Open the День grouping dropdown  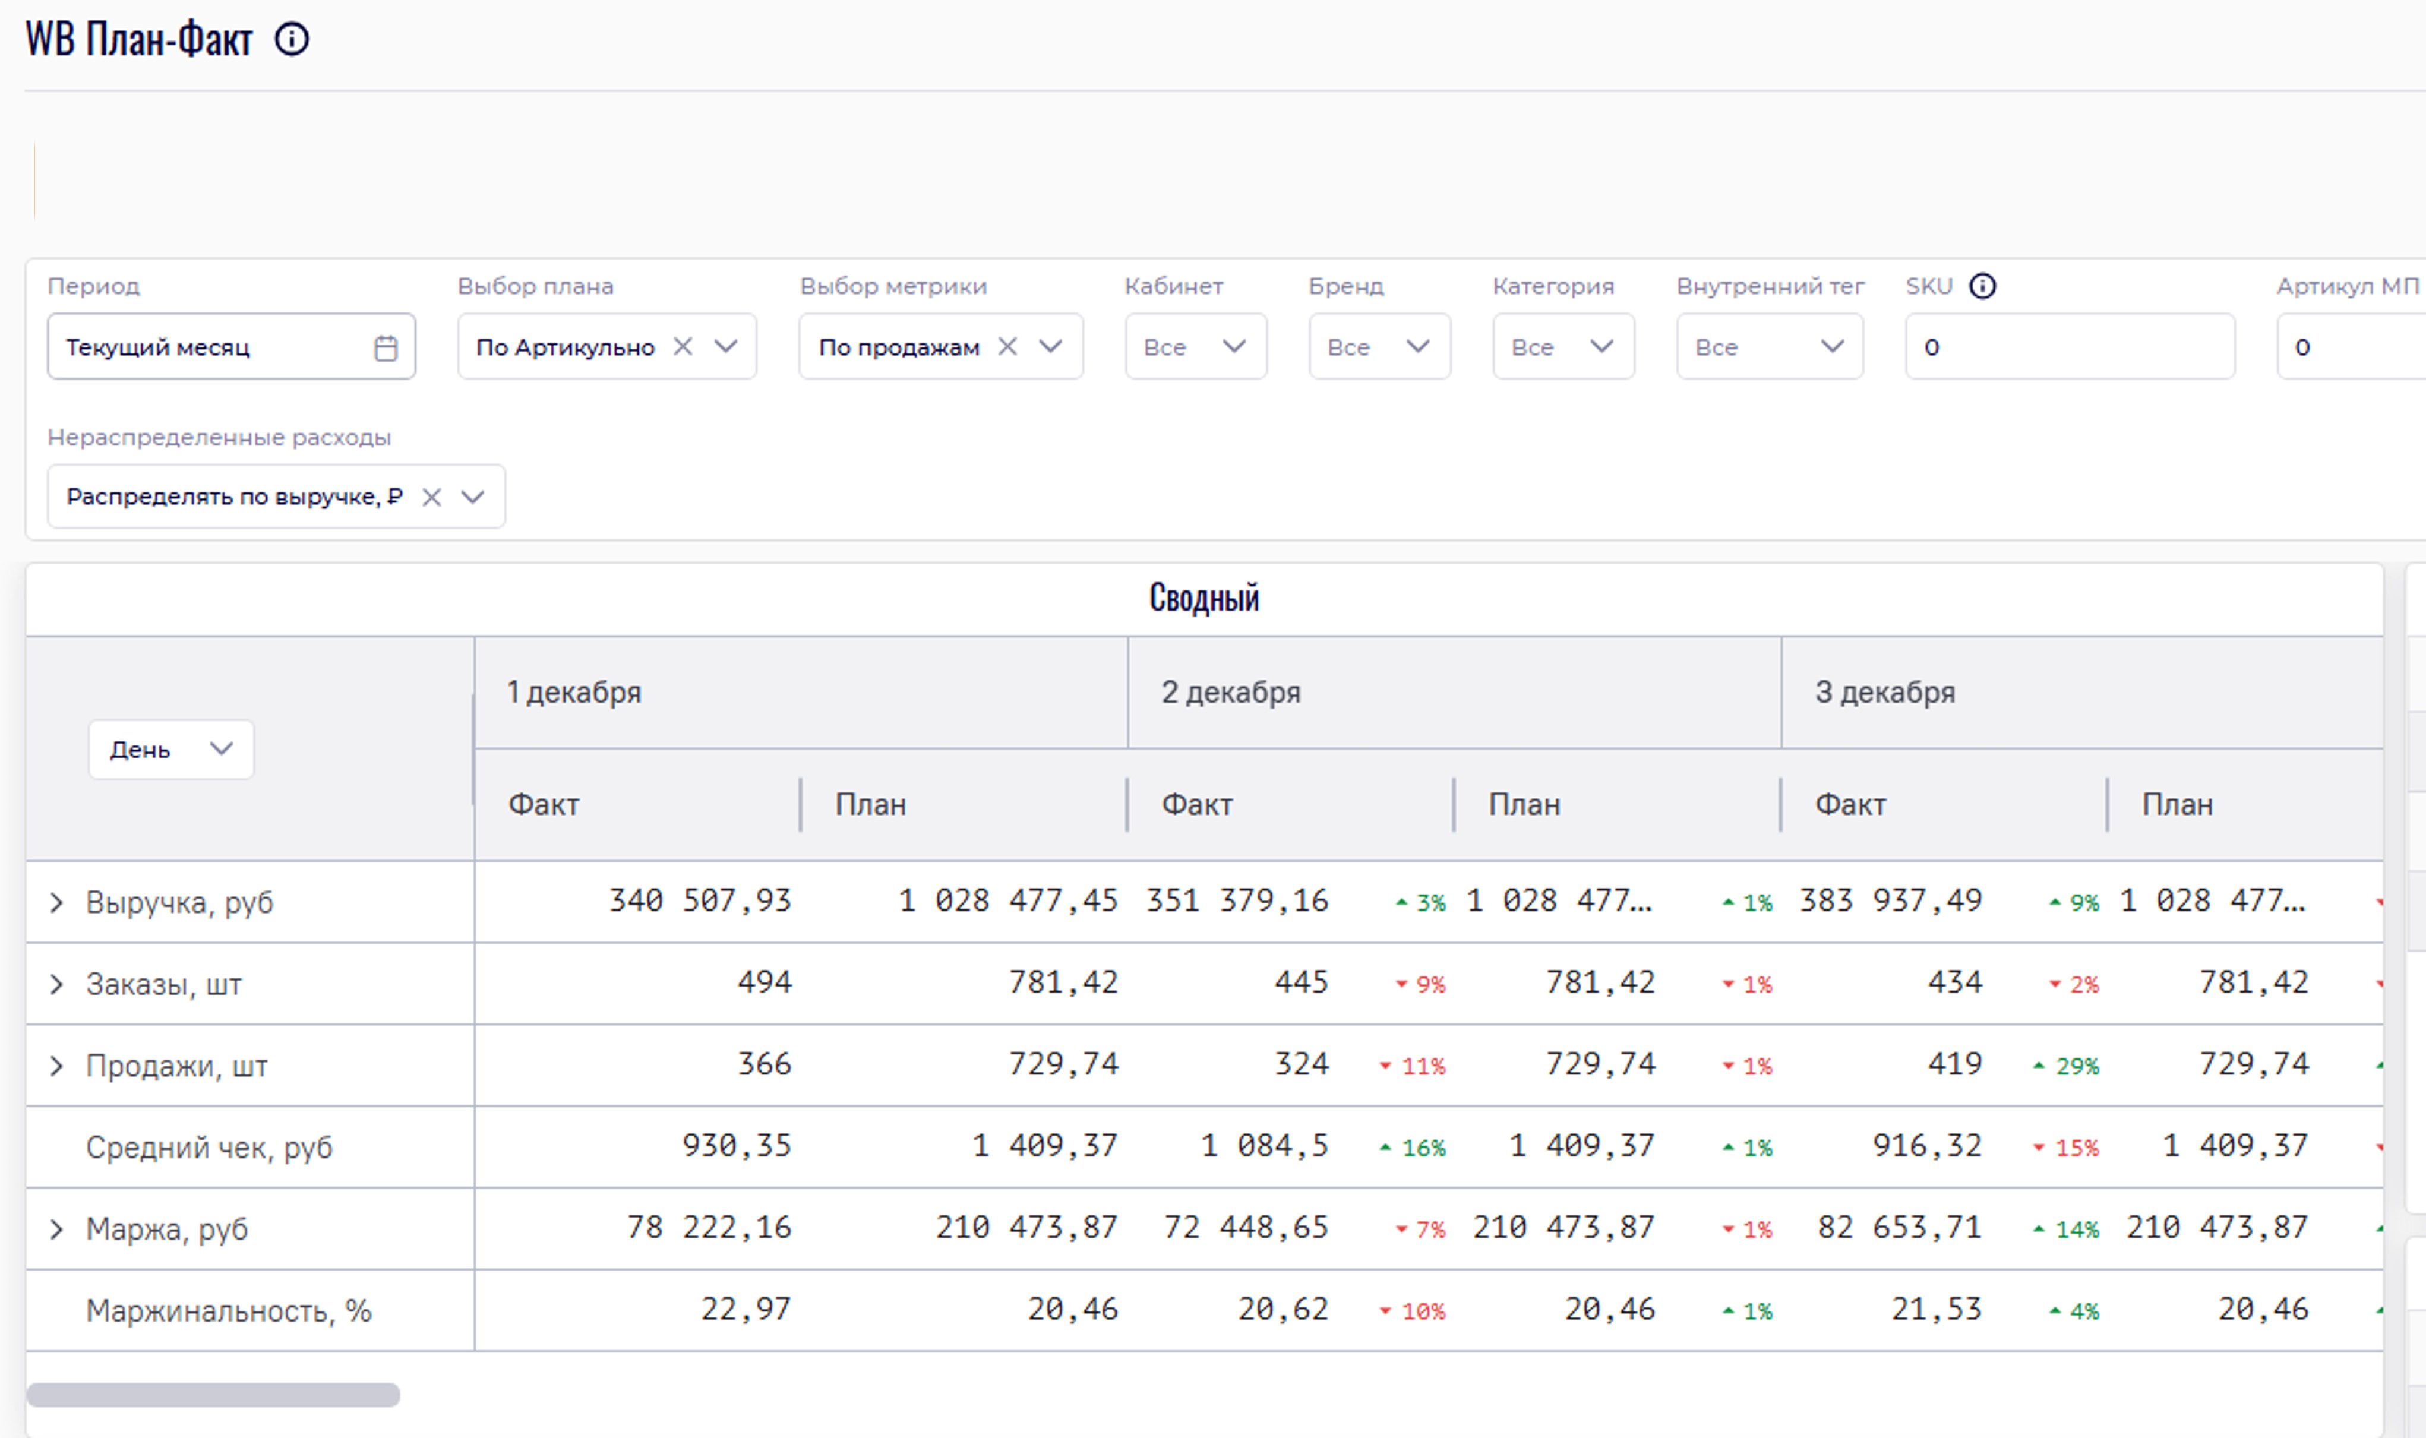pyautogui.click(x=172, y=749)
